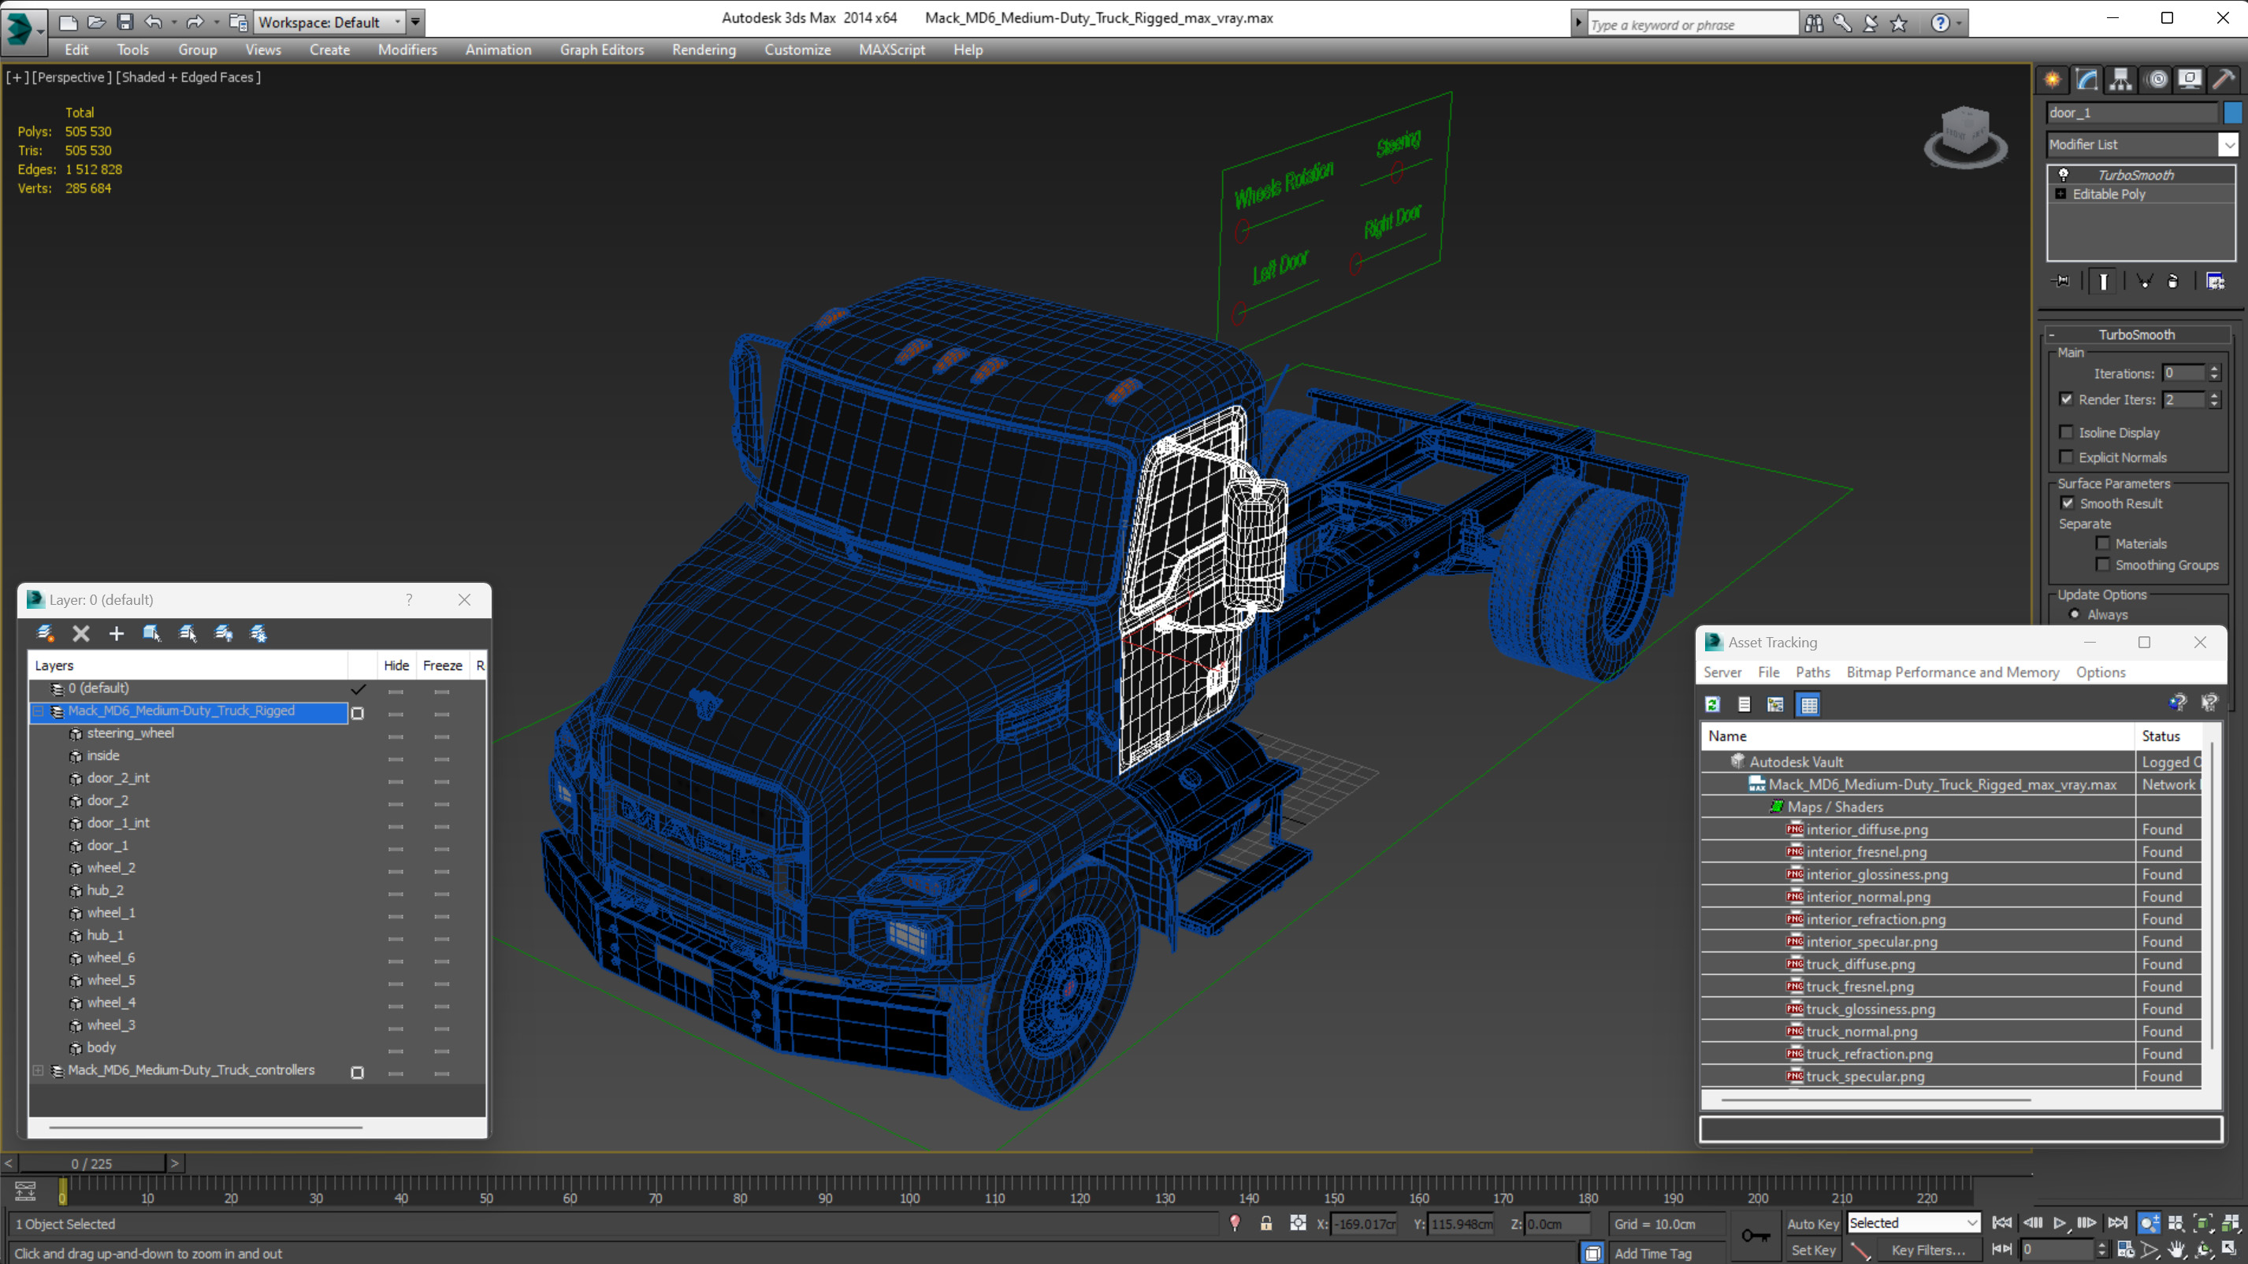2248x1264 pixels.
Task: Collapse the TurboSmooth rollout
Action: [2136, 334]
